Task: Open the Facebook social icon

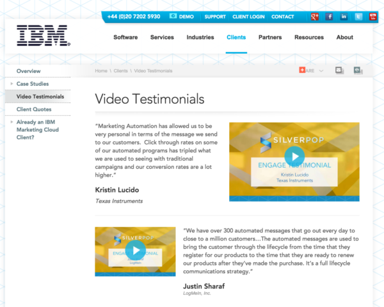Action: 329,17
